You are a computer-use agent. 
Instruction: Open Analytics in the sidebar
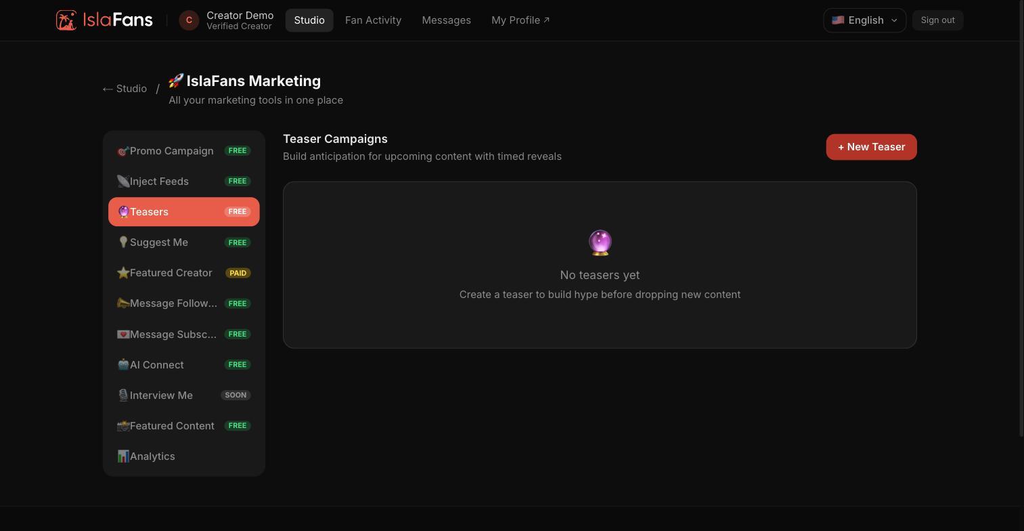184,456
